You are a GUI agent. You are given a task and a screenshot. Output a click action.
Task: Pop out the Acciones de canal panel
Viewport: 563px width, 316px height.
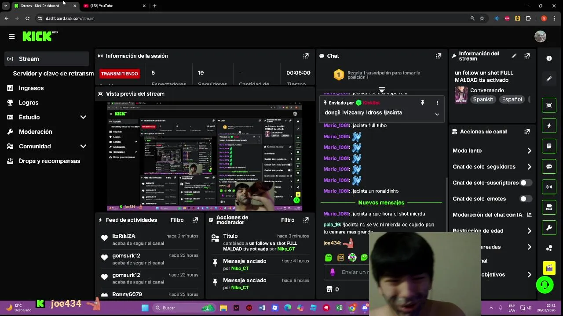click(x=527, y=132)
